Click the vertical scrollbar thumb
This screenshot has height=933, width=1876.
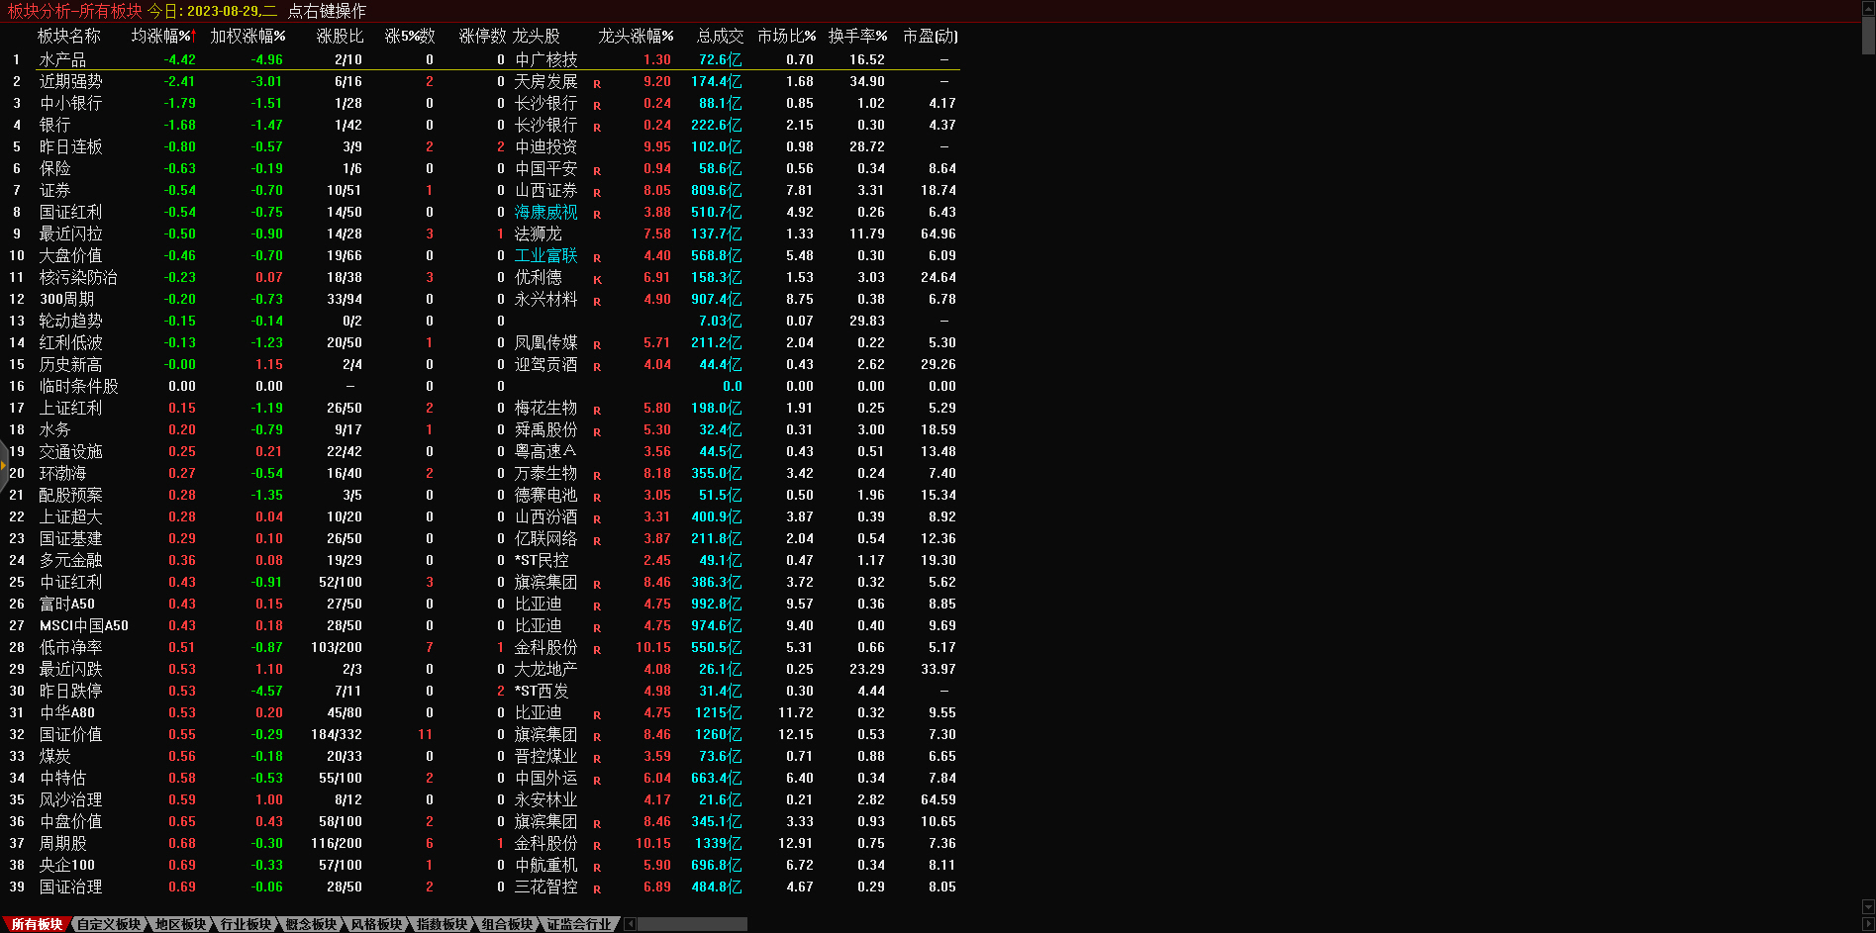pos(1868,35)
